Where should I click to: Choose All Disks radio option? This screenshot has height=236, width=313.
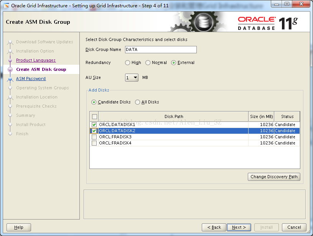(137, 102)
